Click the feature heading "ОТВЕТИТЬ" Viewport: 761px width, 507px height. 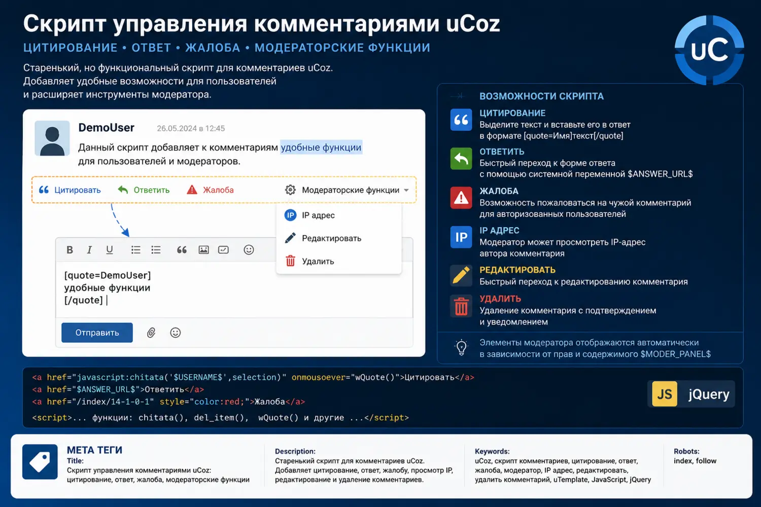click(502, 152)
